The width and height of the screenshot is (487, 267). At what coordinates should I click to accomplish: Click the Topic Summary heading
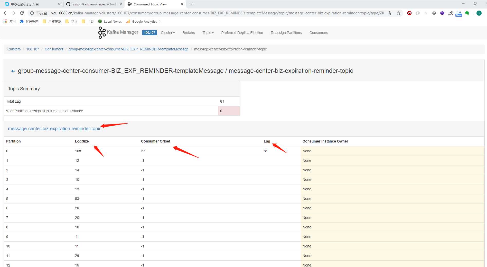tap(24, 89)
